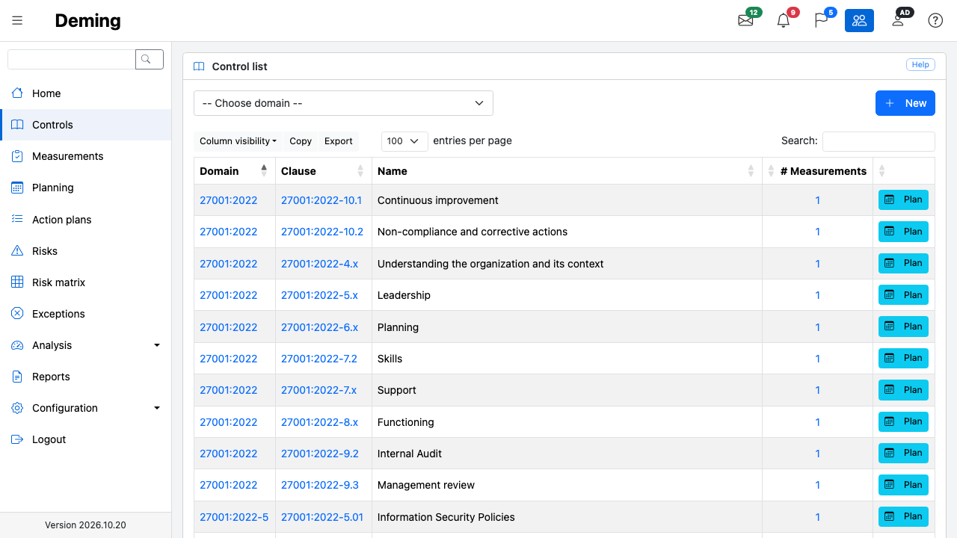This screenshot has width=957, height=538.
Task: Open Exceptions in the sidebar
Action: tap(86, 314)
